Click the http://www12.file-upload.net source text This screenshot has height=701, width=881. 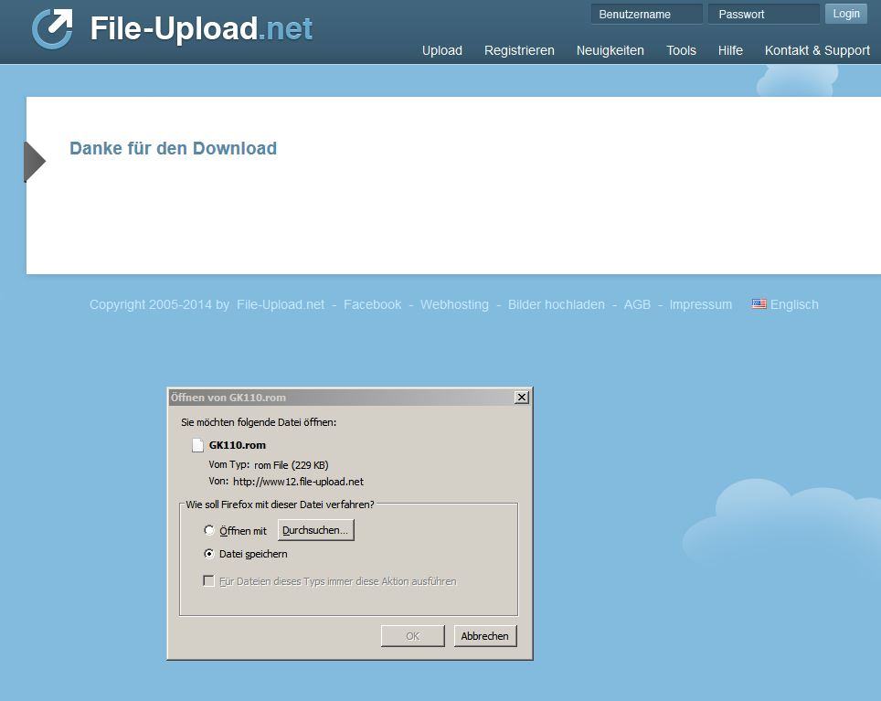(298, 482)
